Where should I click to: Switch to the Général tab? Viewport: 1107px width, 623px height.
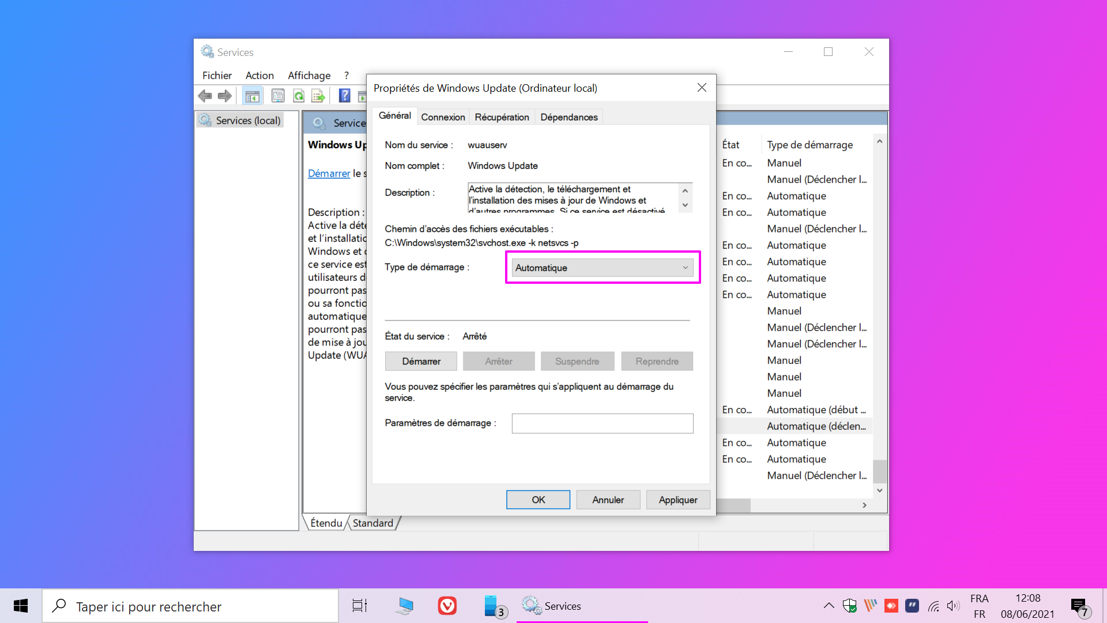coord(395,115)
